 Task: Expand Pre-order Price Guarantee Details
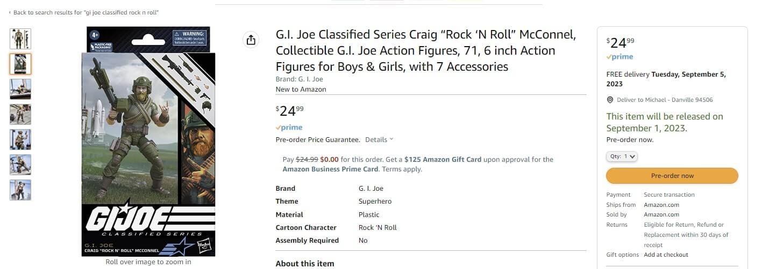(379, 140)
